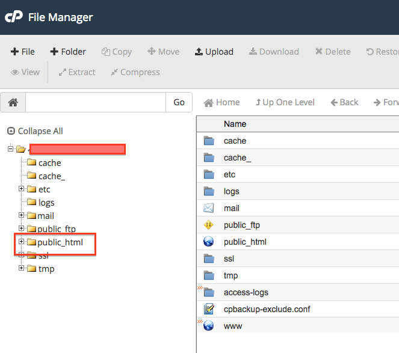
Task: Click the home icon beside path field
Action: click(13, 102)
